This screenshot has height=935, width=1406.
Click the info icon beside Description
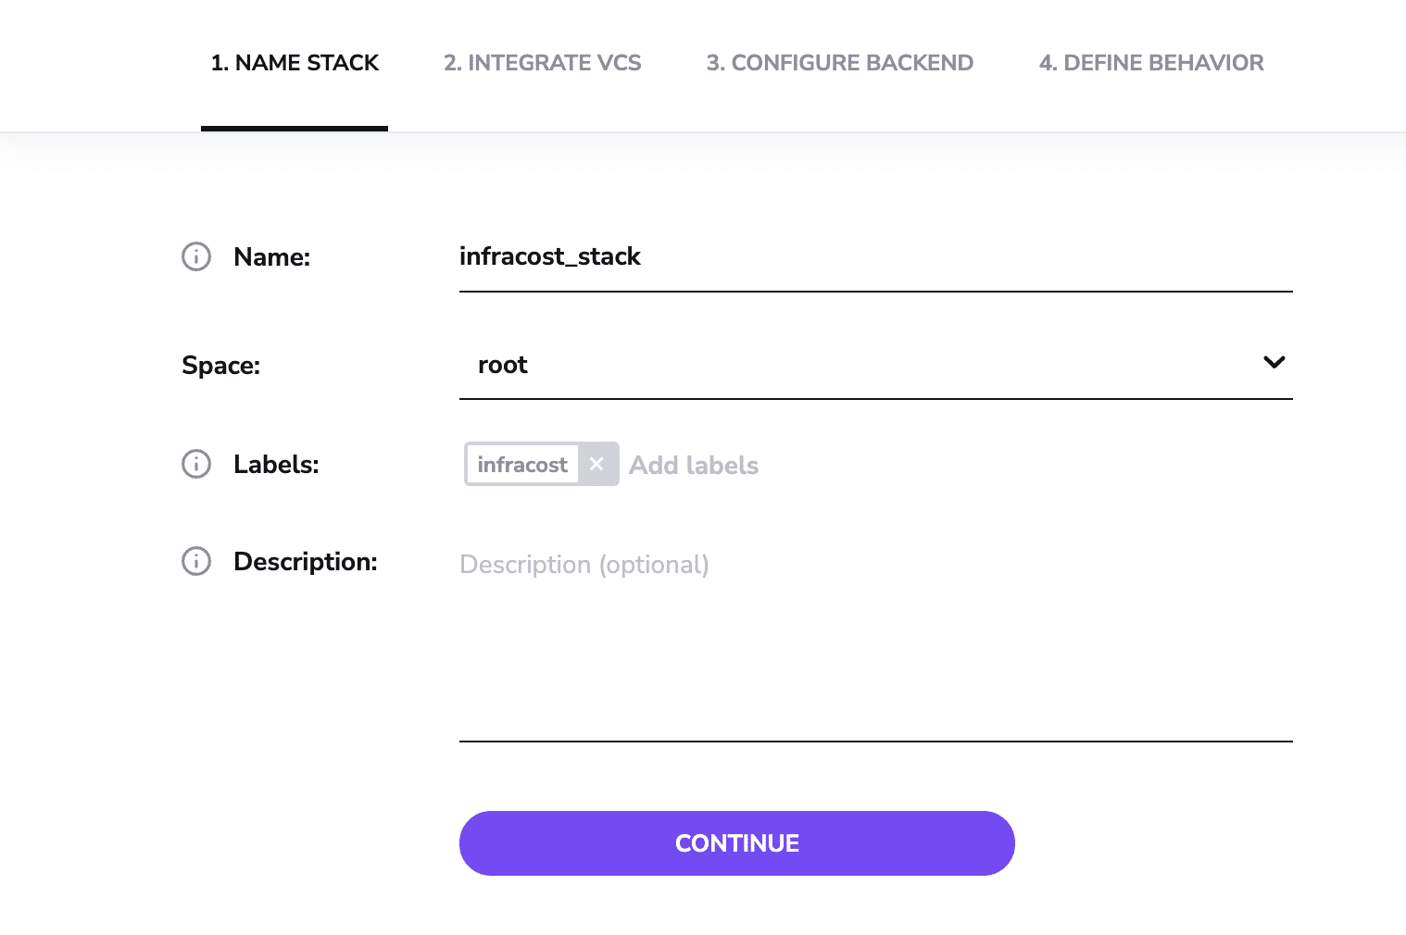click(x=195, y=561)
